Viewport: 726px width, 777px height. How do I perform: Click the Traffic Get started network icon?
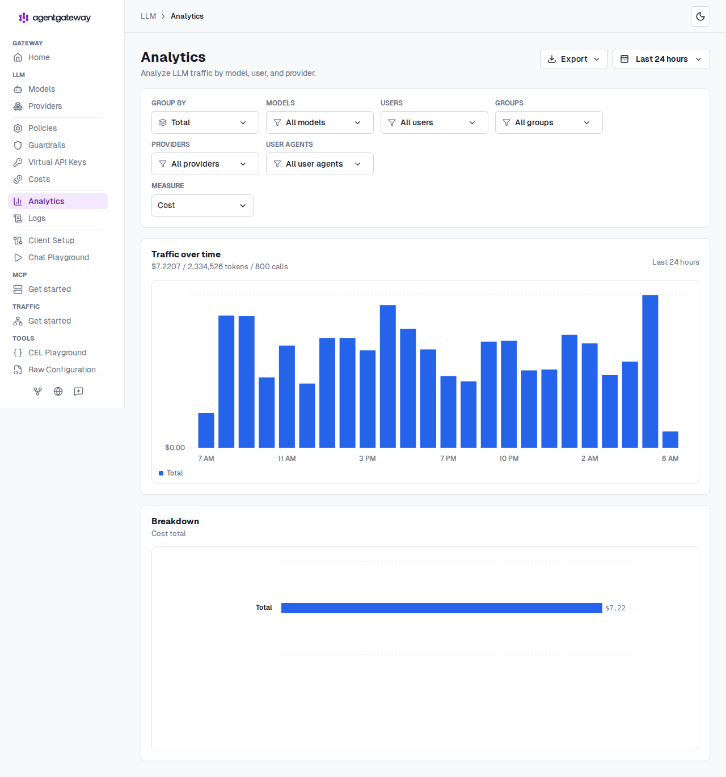click(x=18, y=321)
